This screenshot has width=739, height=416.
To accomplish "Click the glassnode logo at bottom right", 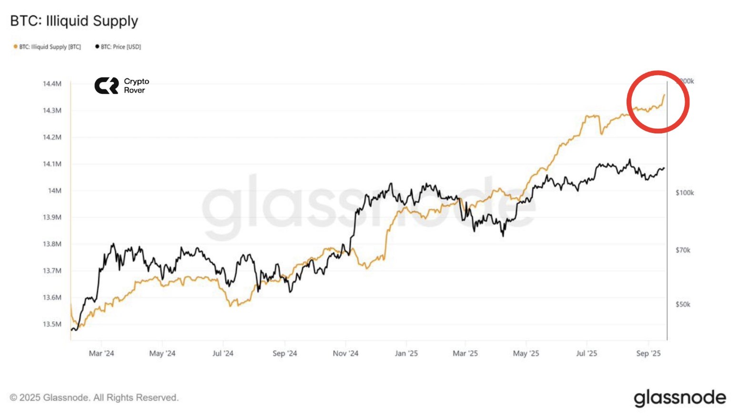I will (679, 398).
